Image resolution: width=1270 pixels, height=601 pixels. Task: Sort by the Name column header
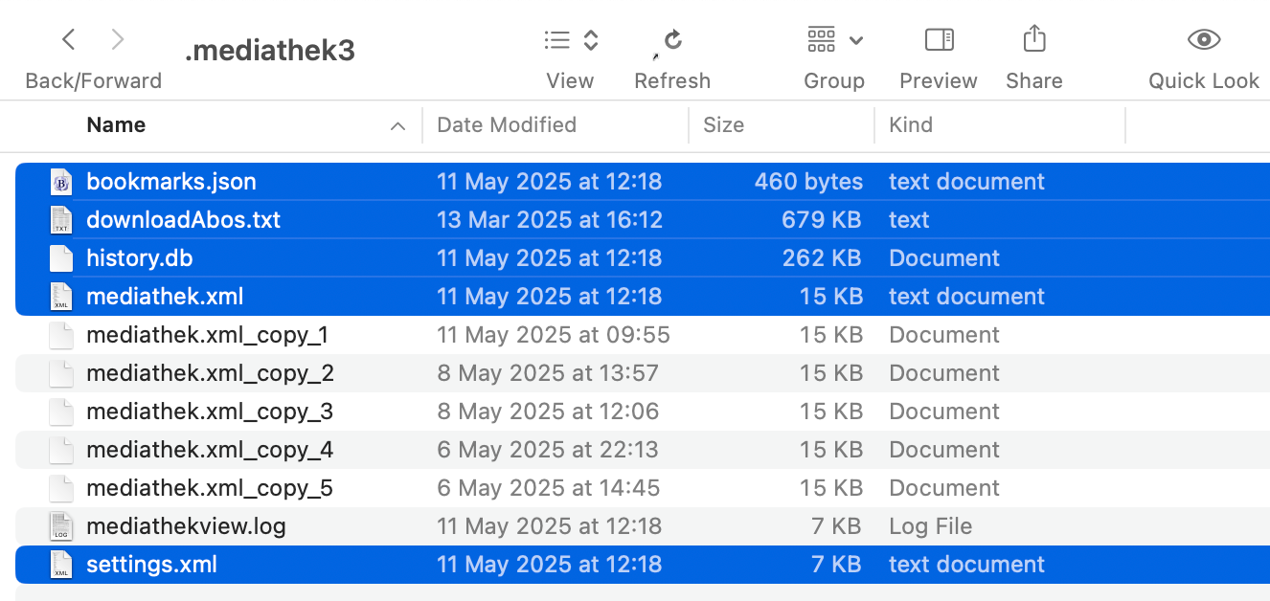116,124
